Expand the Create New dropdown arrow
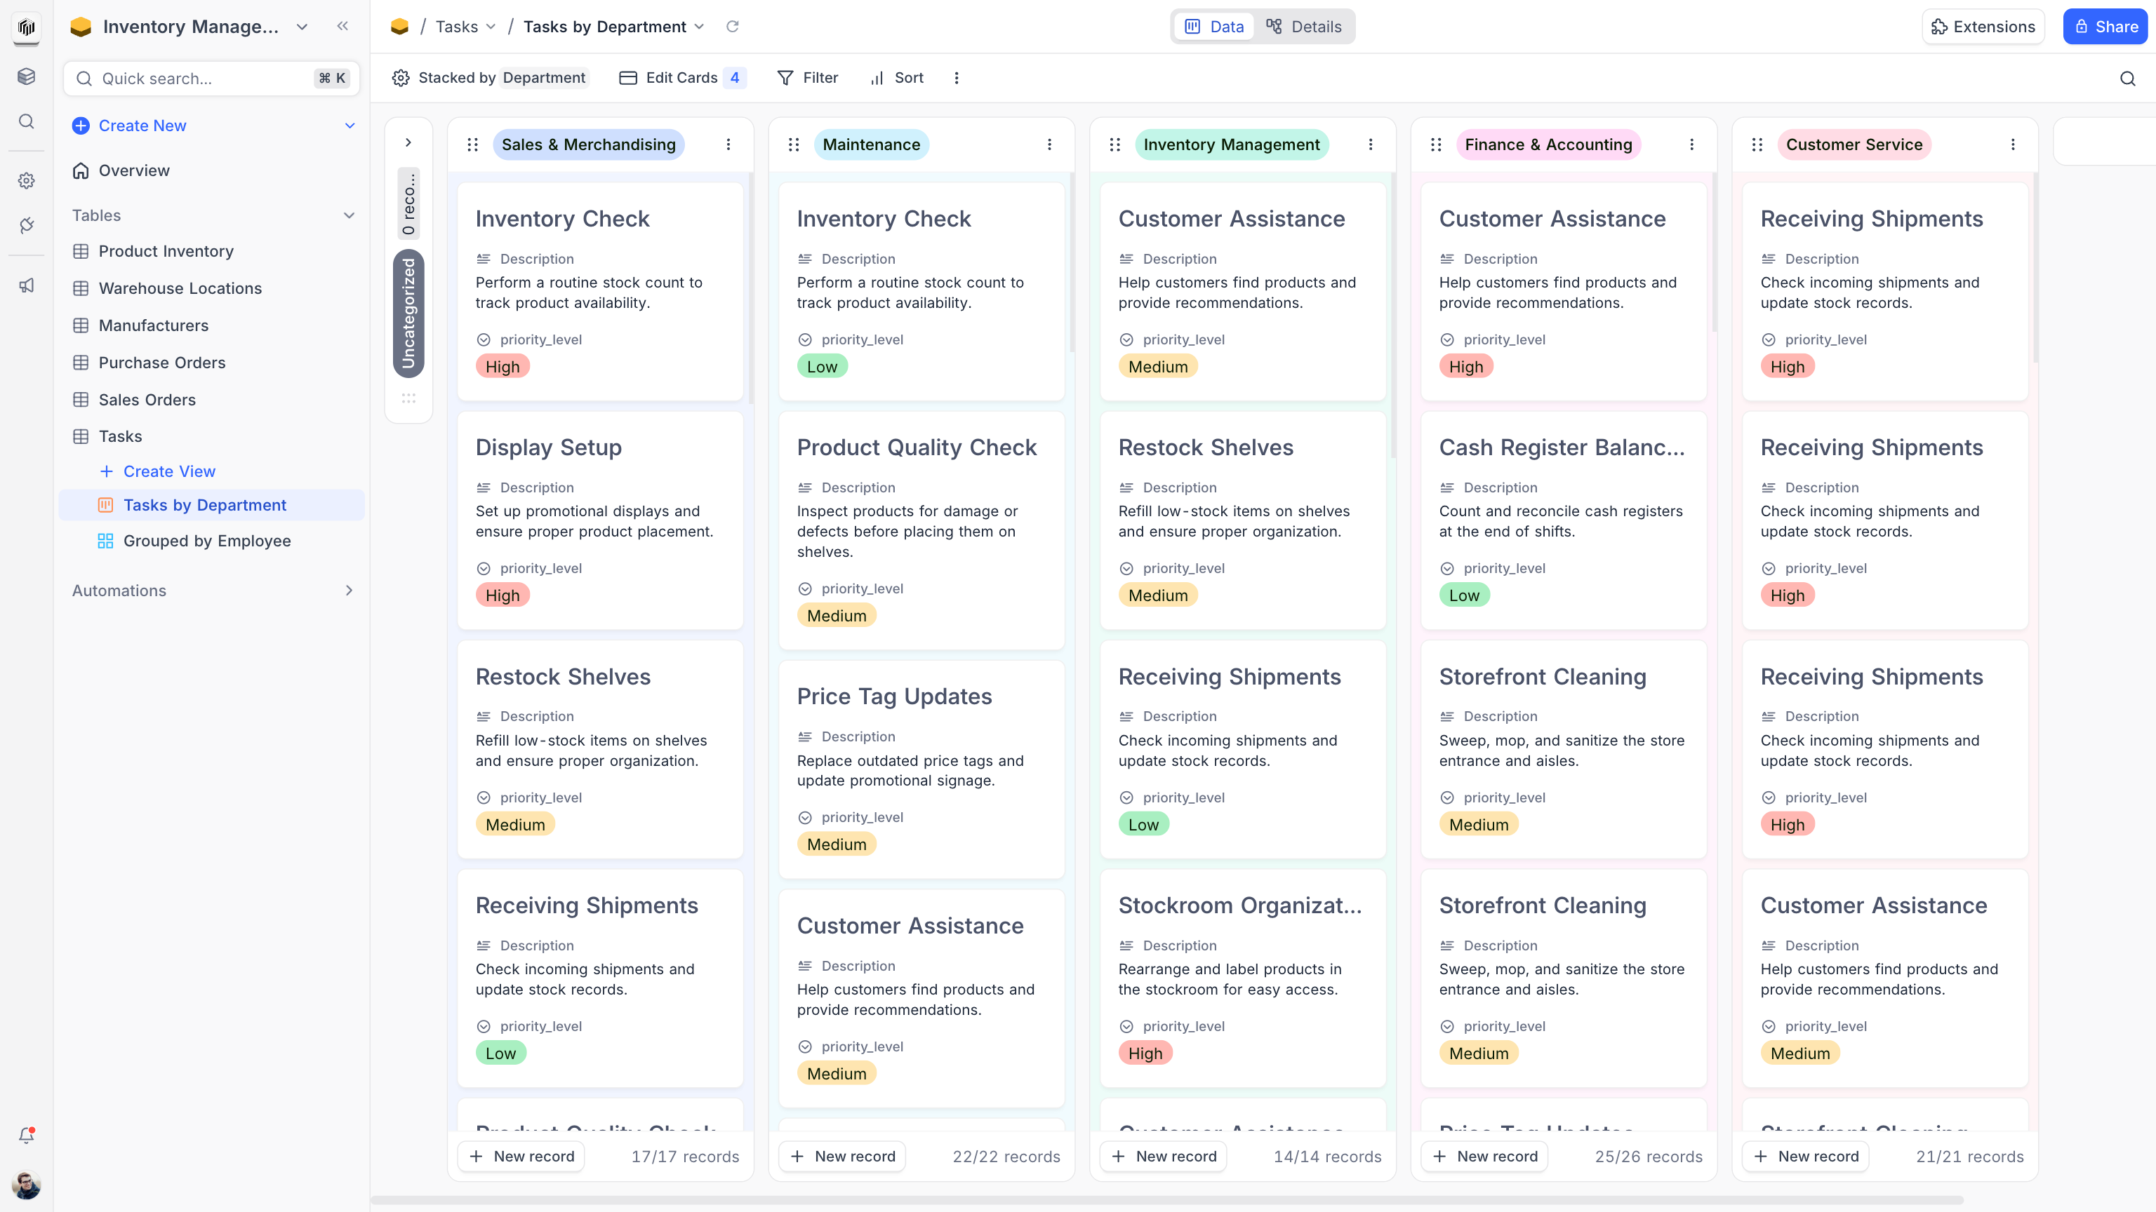The height and width of the screenshot is (1212, 2156). pyautogui.click(x=350, y=126)
